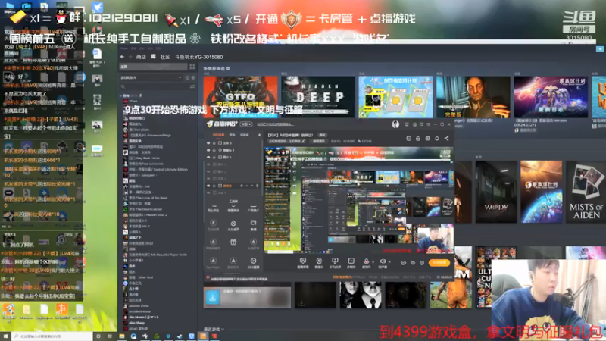Go back in Steam navigation
The width and height of the screenshot is (606, 341).
point(123,57)
